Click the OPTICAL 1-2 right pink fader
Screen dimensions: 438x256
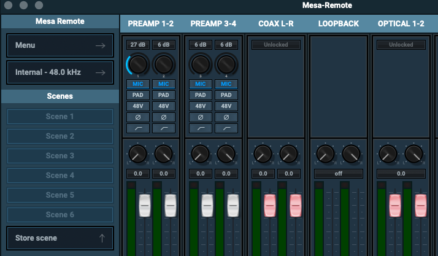(x=421, y=206)
